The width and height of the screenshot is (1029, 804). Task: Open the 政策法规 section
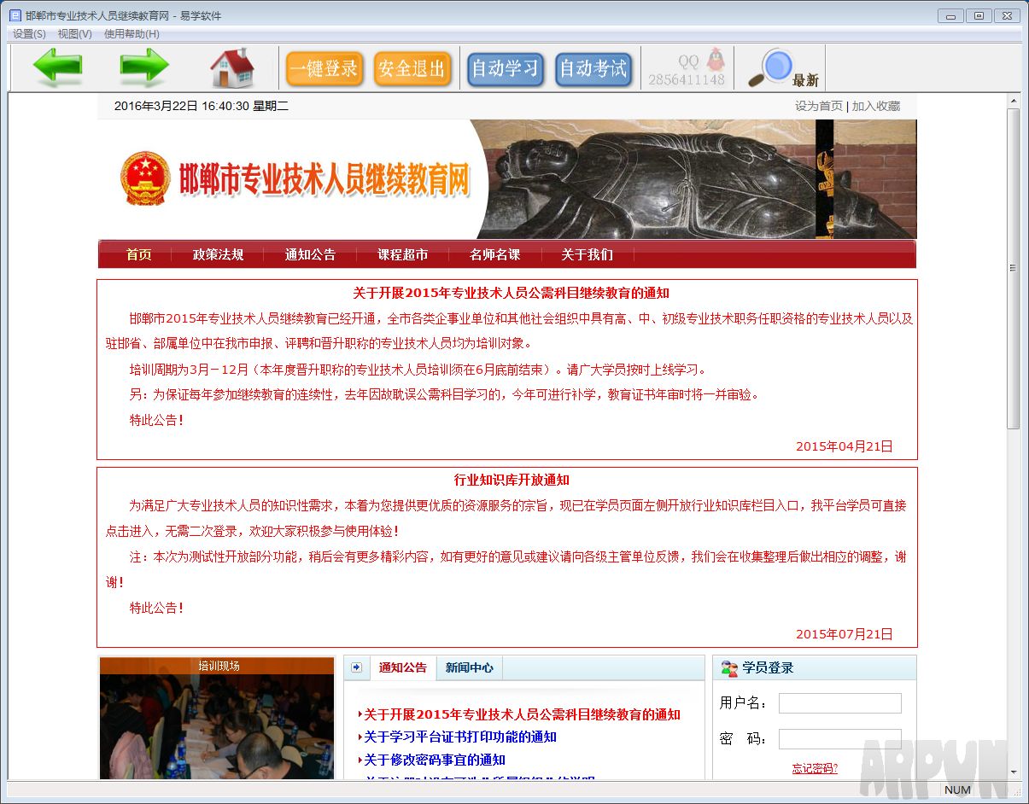click(x=217, y=253)
